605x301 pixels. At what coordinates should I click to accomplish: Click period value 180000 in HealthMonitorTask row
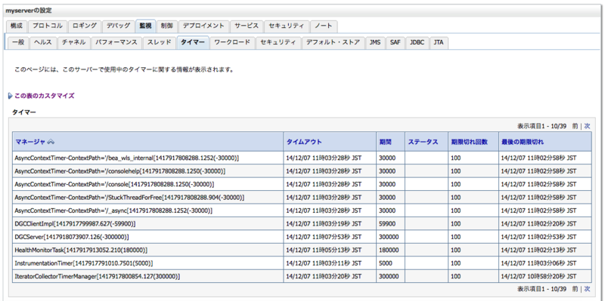pos(389,250)
